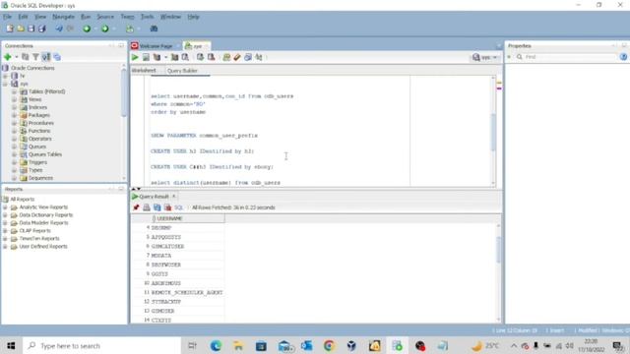This screenshot has height=354, width=630.
Task: Click the taskbar search box
Action: pos(102,345)
